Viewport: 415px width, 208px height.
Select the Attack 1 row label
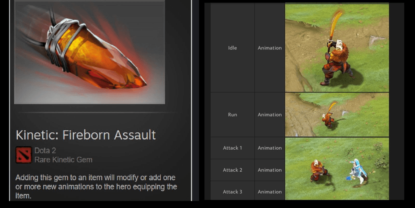(232, 148)
